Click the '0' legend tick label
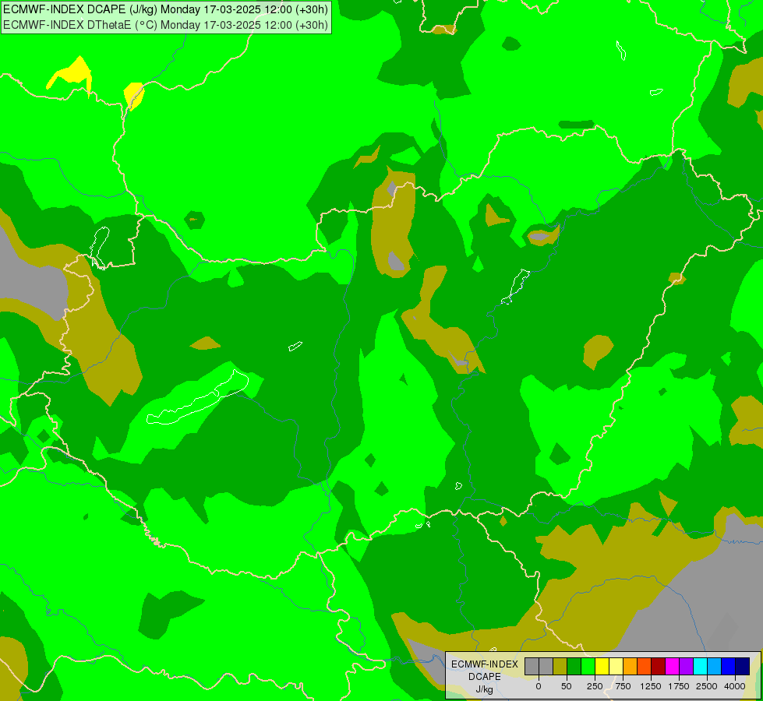The height and width of the screenshot is (701, 763). (x=539, y=686)
